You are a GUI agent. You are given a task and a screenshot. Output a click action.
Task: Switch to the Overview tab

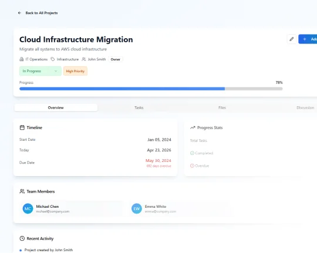coord(56,107)
